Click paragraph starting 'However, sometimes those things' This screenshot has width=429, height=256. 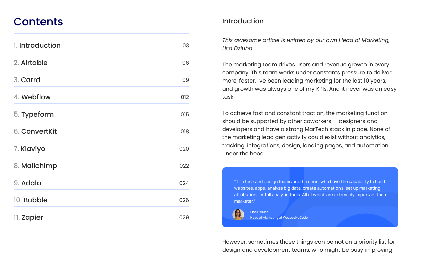[x=309, y=247]
